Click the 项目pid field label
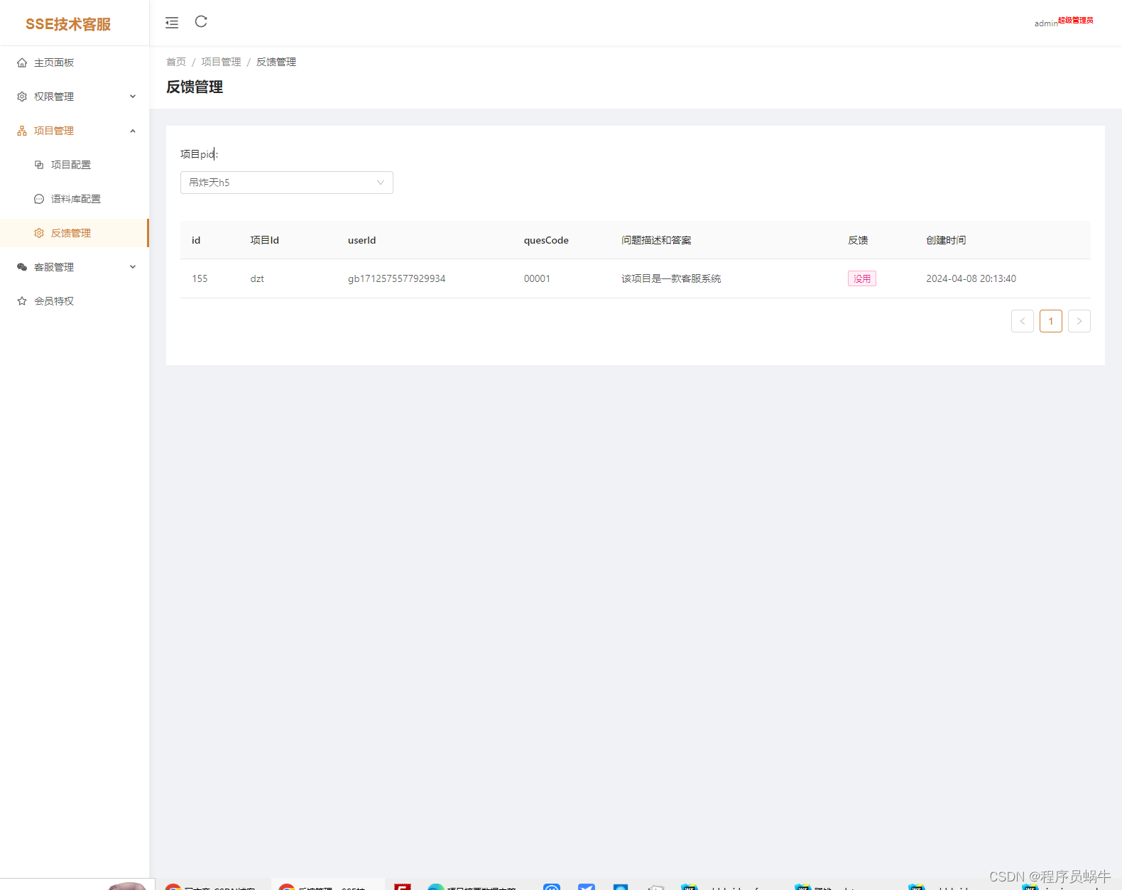This screenshot has width=1122, height=890. pos(200,154)
